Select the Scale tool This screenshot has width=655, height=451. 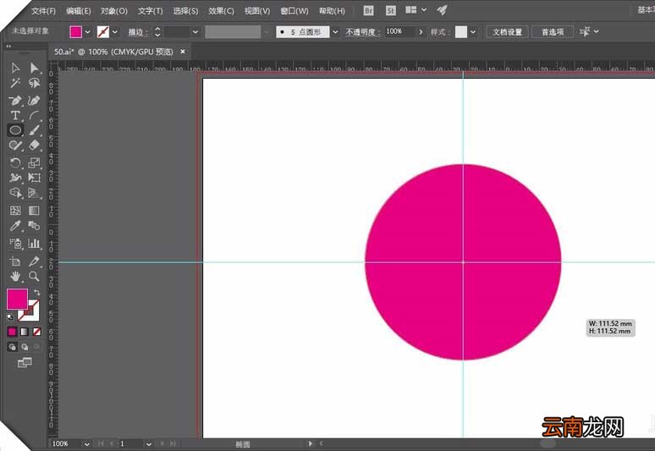click(x=34, y=162)
